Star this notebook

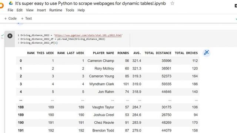[172, 3]
